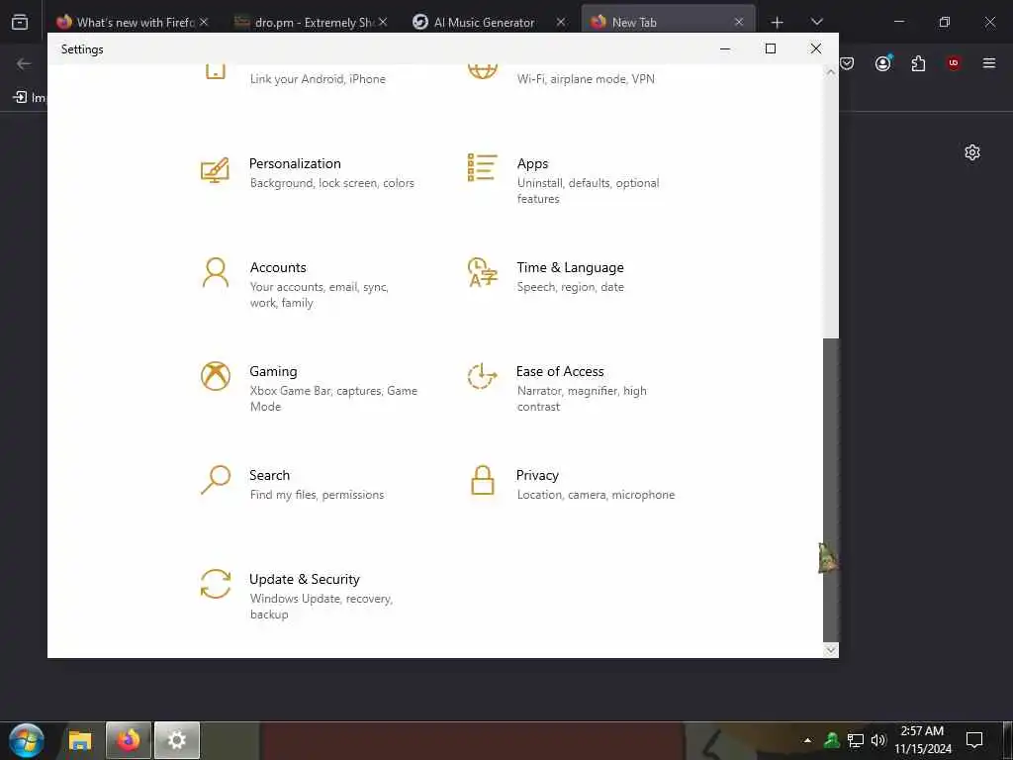The image size is (1013, 760).
Task: Switch to dro.pm tab
Action: coord(310,22)
